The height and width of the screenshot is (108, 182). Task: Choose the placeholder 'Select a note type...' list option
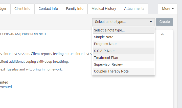tap(123, 30)
